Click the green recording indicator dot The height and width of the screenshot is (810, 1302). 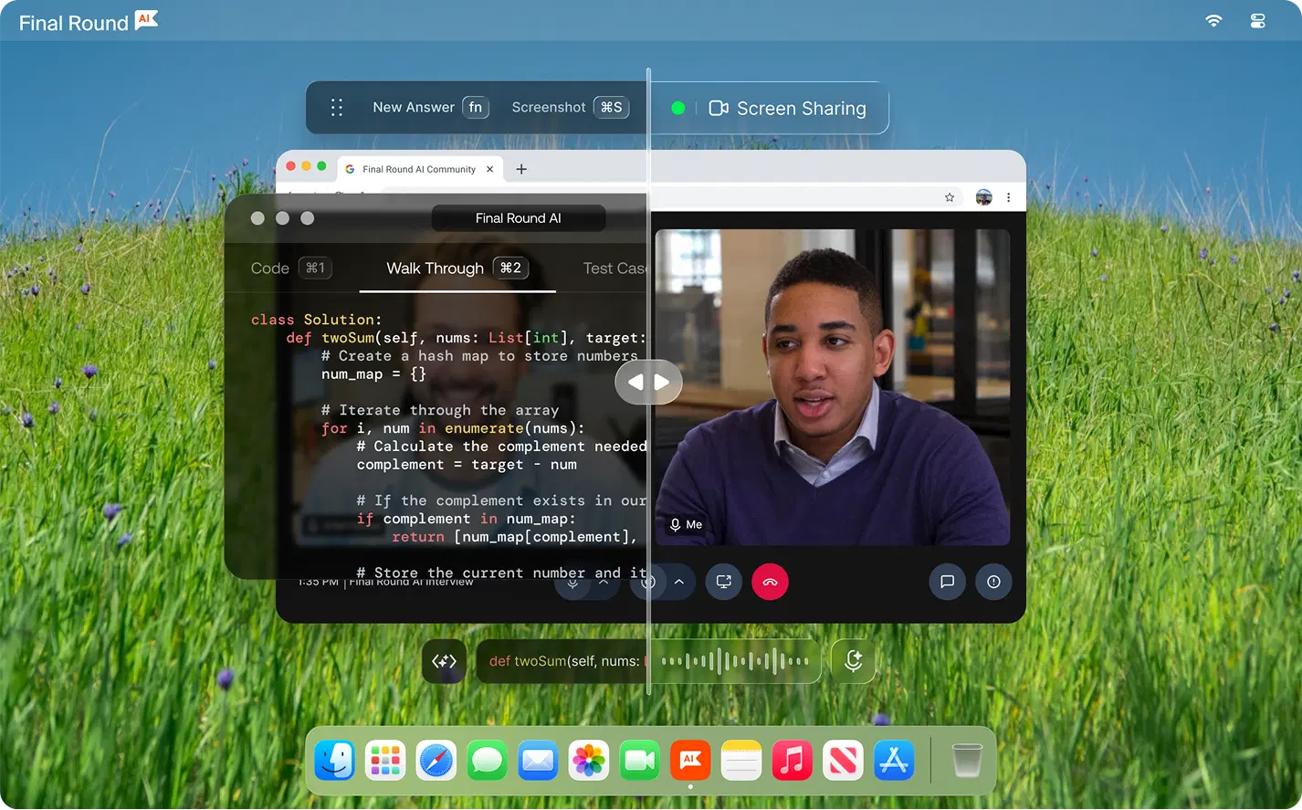pos(678,108)
